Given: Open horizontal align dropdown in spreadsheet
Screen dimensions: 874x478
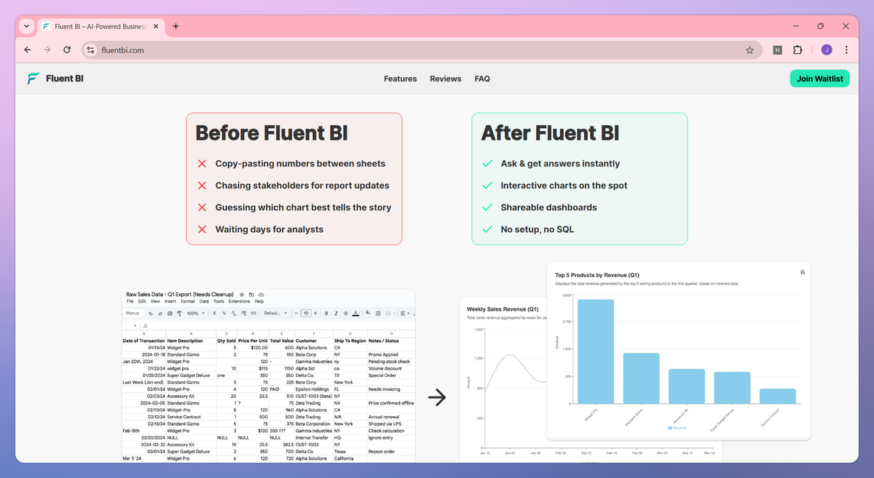Looking at the screenshot, I should (406, 314).
